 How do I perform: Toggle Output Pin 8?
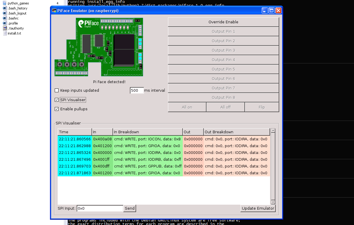(x=224, y=98)
